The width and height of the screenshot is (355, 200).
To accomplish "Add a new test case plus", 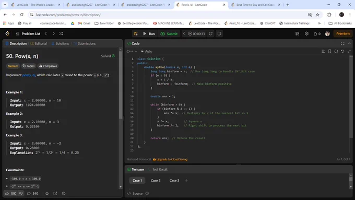I will pos(186,181).
